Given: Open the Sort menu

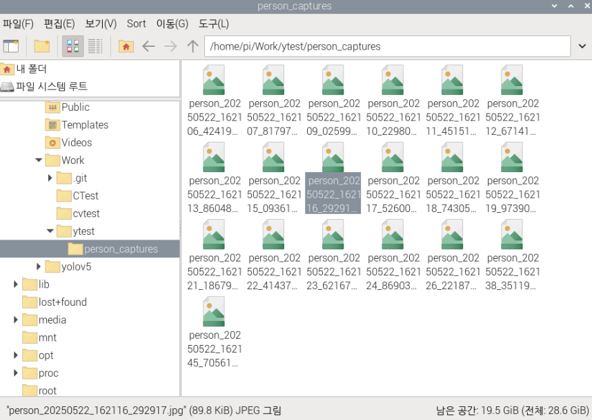Looking at the screenshot, I should tap(137, 23).
